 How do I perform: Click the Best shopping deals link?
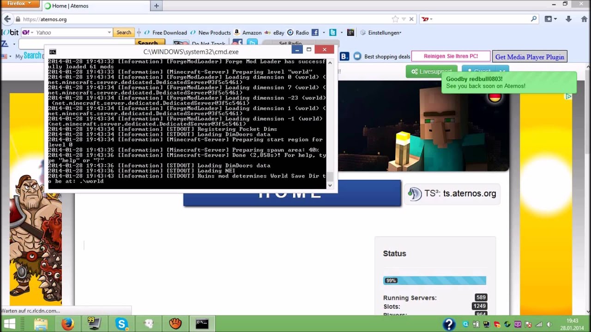point(387,56)
